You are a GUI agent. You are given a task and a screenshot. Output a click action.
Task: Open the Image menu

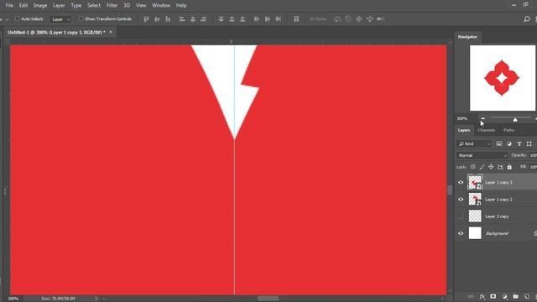[40, 6]
